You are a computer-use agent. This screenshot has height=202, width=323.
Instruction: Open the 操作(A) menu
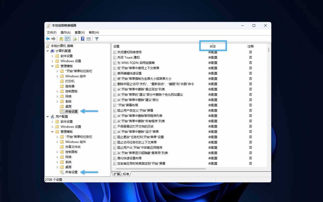coord(65,33)
